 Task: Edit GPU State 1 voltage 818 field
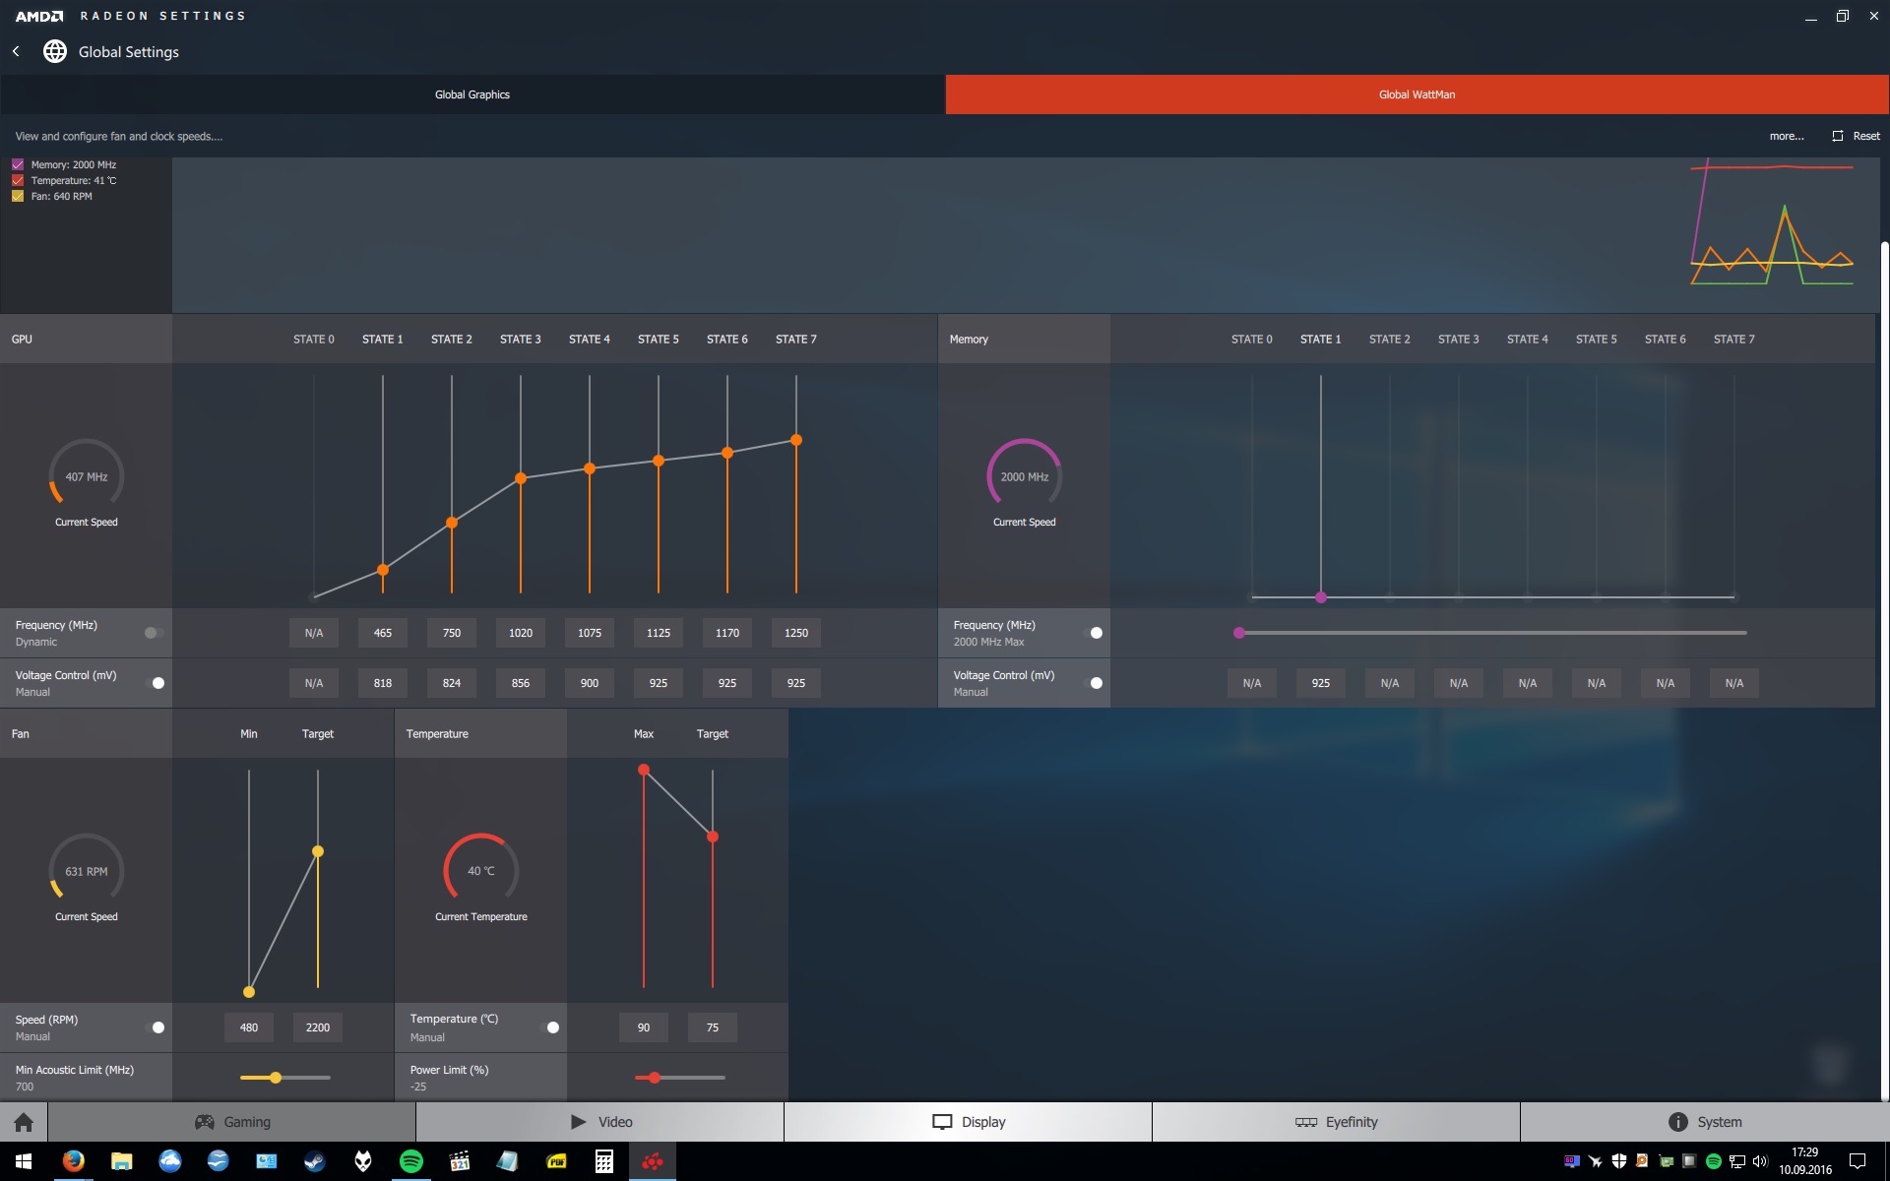click(383, 683)
